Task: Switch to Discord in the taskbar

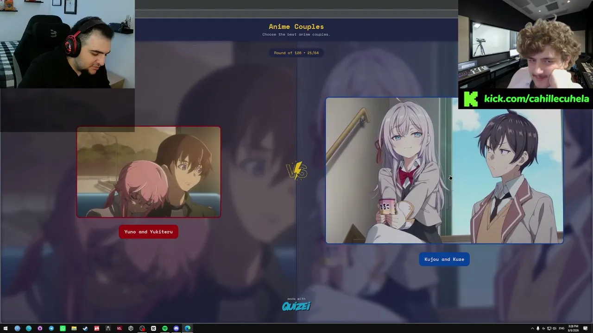Action: tap(176, 328)
